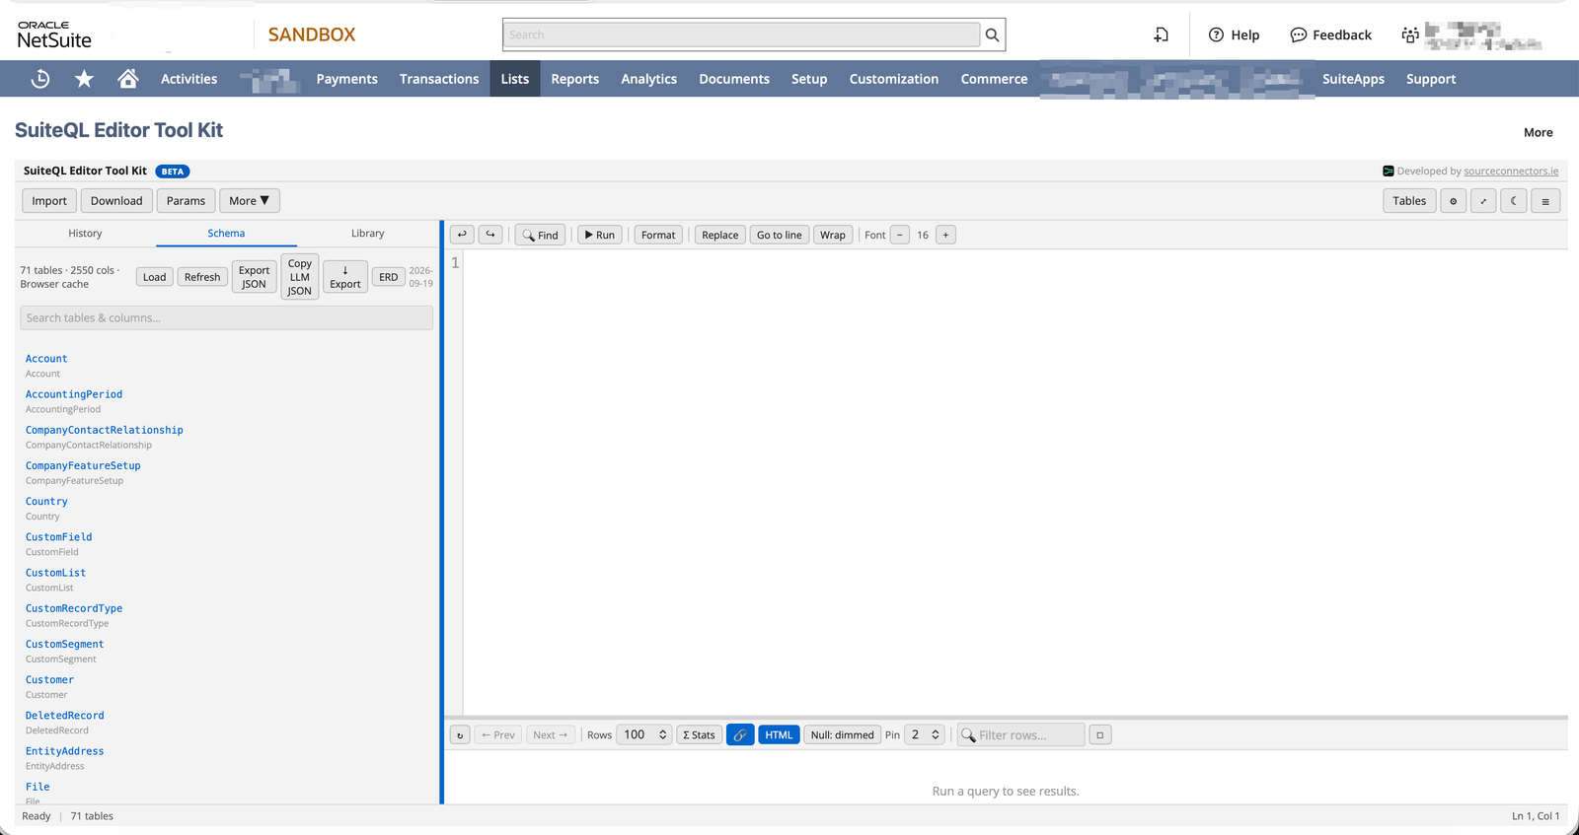Image resolution: width=1579 pixels, height=835 pixels.
Task: Click the Tables button
Action: pyautogui.click(x=1409, y=201)
